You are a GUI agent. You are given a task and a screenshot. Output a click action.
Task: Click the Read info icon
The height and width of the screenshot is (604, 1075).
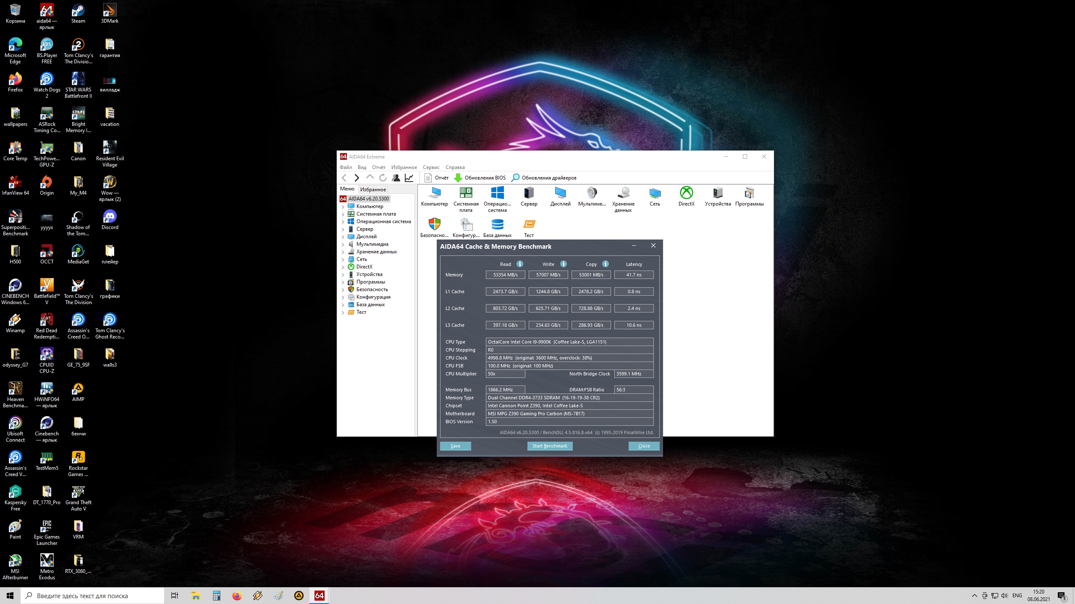520,264
